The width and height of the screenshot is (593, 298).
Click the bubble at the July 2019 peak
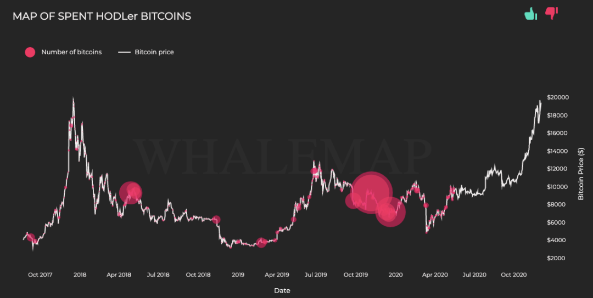[x=314, y=171]
